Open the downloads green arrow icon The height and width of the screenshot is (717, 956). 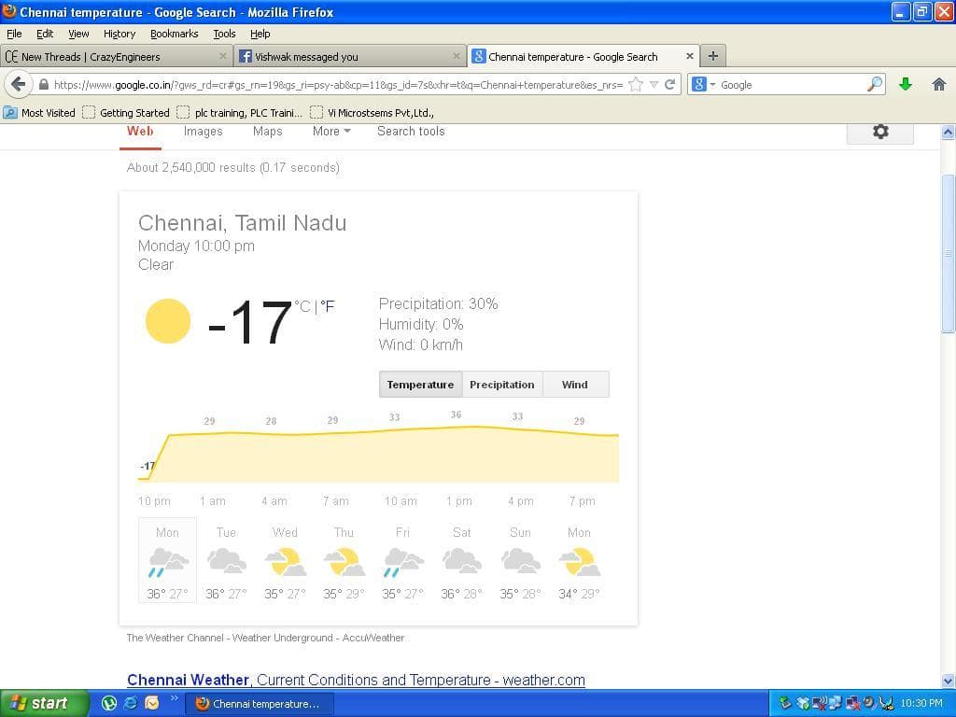(906, 85)
